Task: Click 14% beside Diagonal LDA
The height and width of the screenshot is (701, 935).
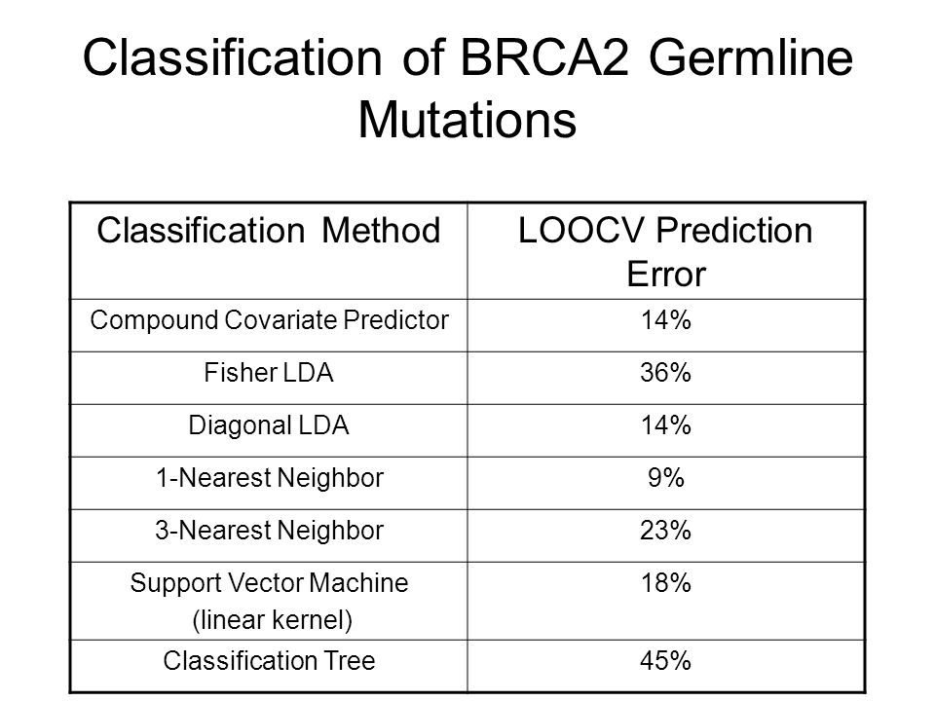Action: click(665, 425)
